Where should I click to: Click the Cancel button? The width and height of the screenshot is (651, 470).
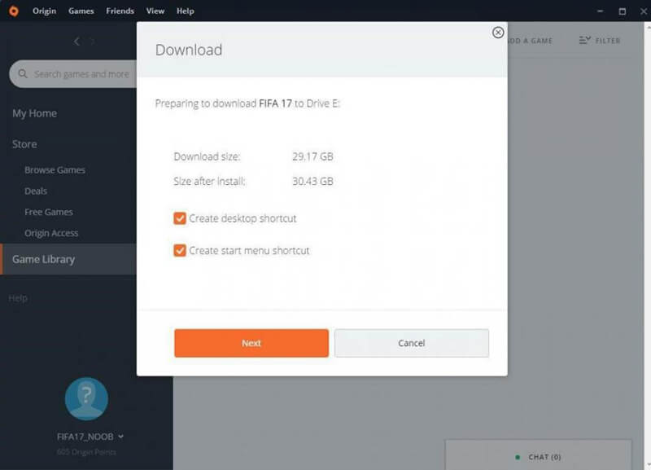click(x=412, y=343)
